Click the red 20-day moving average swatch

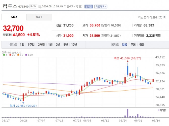point(10,55)
